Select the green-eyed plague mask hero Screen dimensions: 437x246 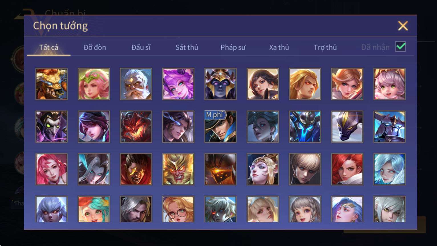coord(52,127)
